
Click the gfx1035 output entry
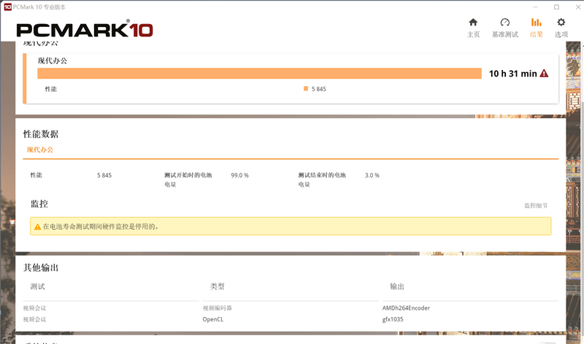click(x=393, y=319)
